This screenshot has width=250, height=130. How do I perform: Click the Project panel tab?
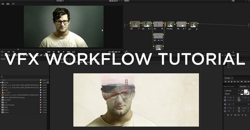pos(3,59)
